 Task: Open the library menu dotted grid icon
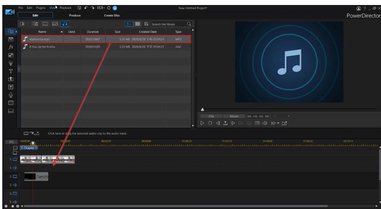coord(146,24)
